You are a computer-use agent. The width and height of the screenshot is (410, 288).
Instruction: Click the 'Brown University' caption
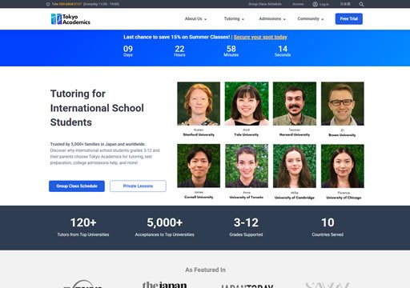coord(342,135)
